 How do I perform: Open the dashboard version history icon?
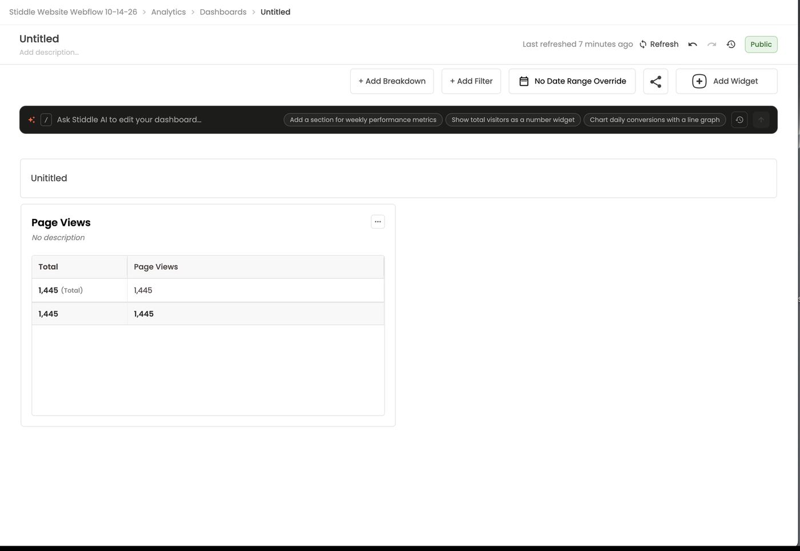(x=731, y=44)
